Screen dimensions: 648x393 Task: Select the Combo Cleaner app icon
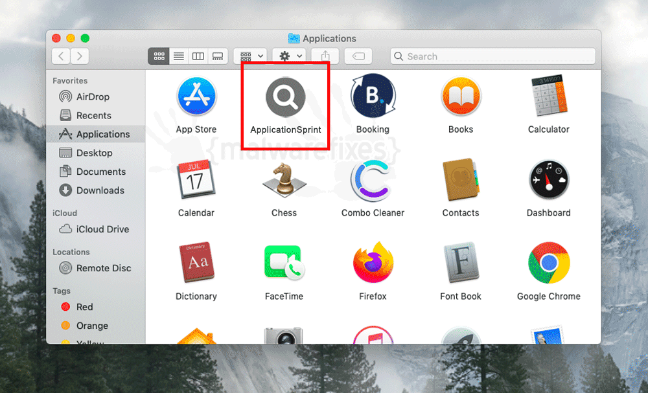coord(371,181)
